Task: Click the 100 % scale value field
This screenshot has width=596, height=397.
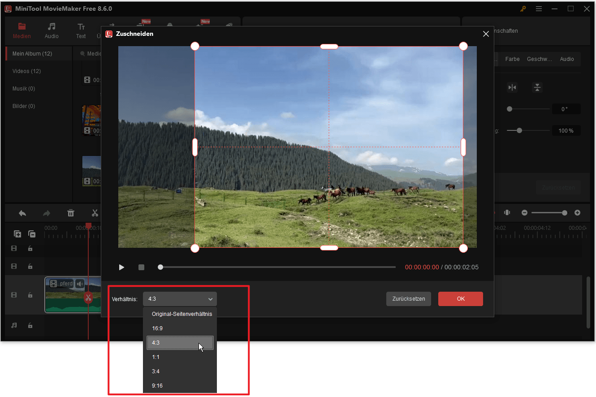Action: (566, 131)
